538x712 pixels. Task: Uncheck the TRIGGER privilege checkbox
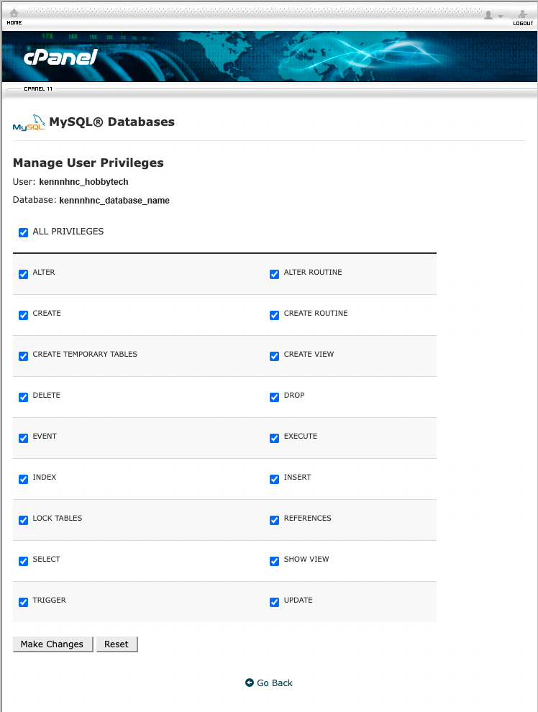point(24,602)
